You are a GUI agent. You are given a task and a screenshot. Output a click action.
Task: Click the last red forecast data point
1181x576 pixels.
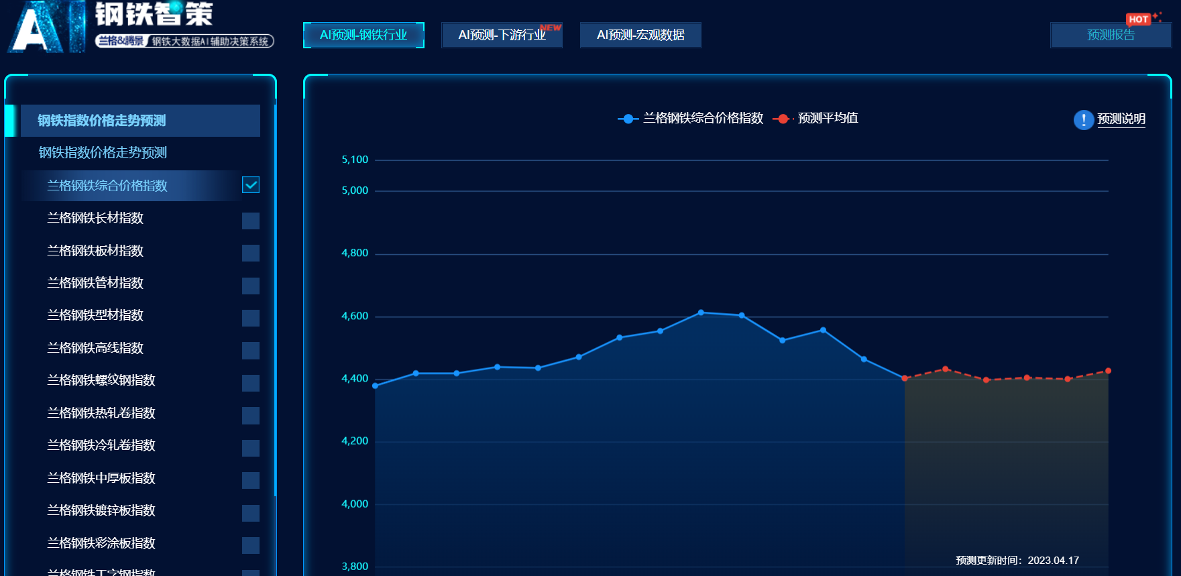tap(1108, 371)
